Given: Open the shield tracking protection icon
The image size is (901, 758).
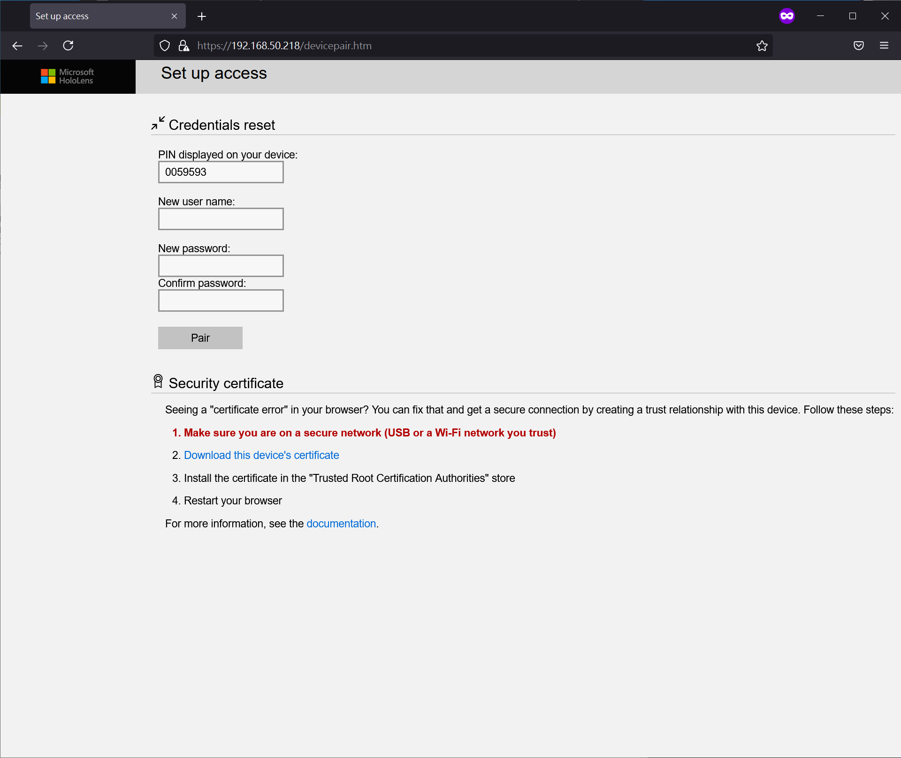Looking at the screenshot, I should [x=165, y=45].
